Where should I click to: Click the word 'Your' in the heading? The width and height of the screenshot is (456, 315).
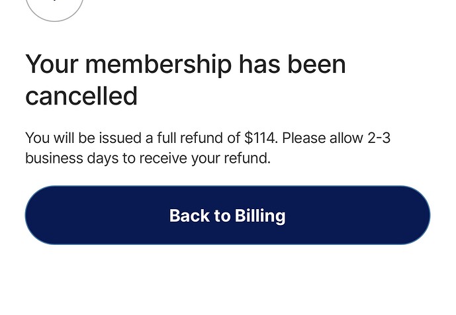[x=52, y=64]
